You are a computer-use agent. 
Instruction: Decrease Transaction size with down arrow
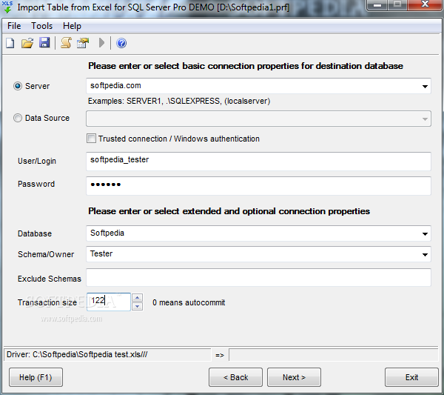(x=138, y=306)
